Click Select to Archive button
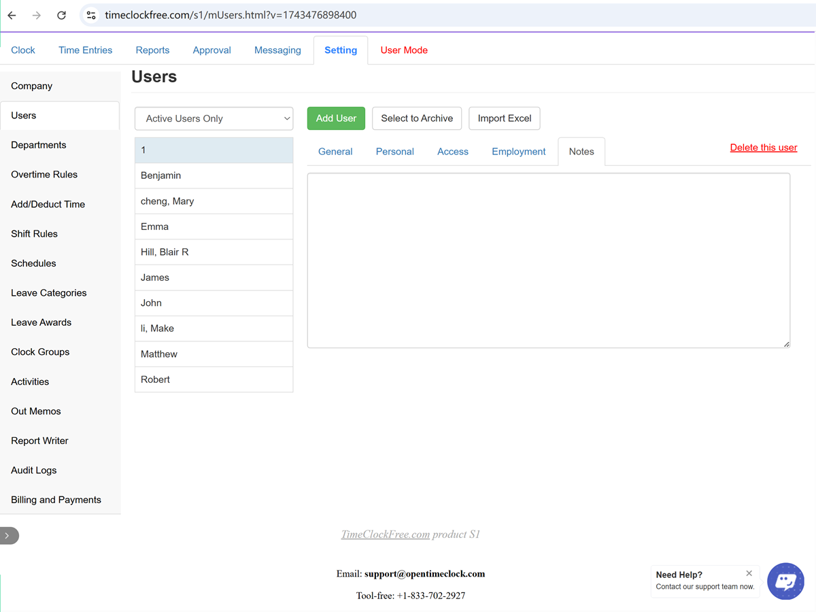816x612 pixels. pyautogui.click(x=417, y=118)
